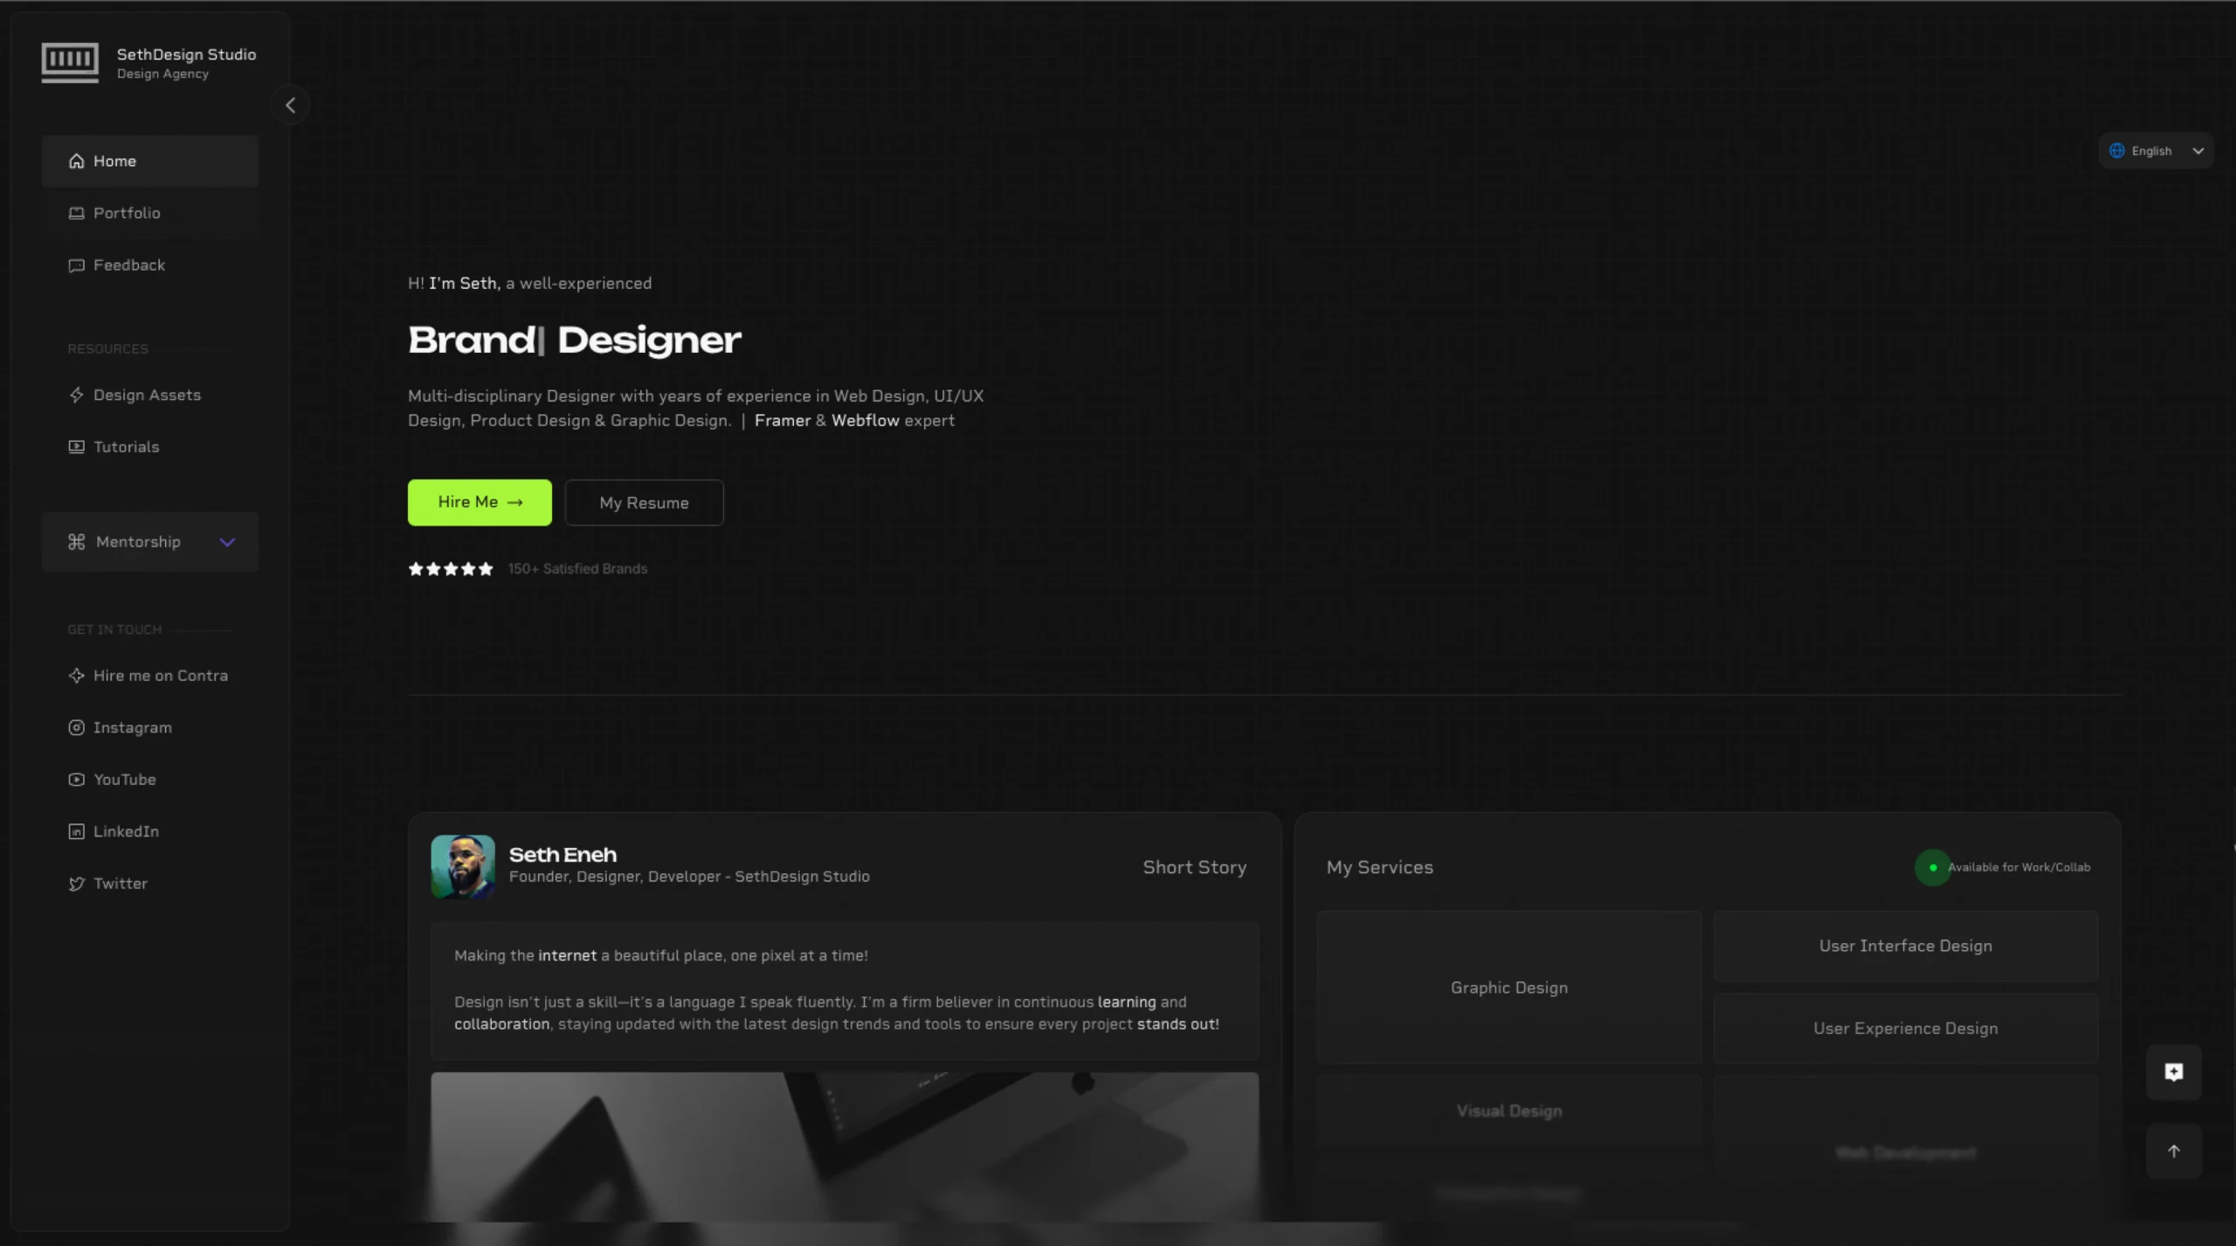Click the My Services heading
The image size is (2236, 1246).
(x=1380, y=868)
